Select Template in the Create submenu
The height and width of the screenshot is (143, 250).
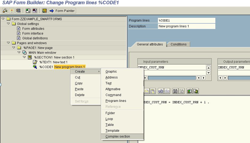pyautogui.click(x=122, y=131)
